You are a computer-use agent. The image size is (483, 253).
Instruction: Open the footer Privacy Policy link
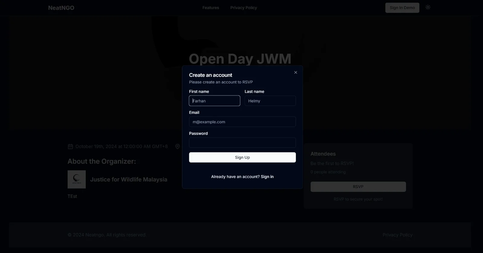point(397,235)
